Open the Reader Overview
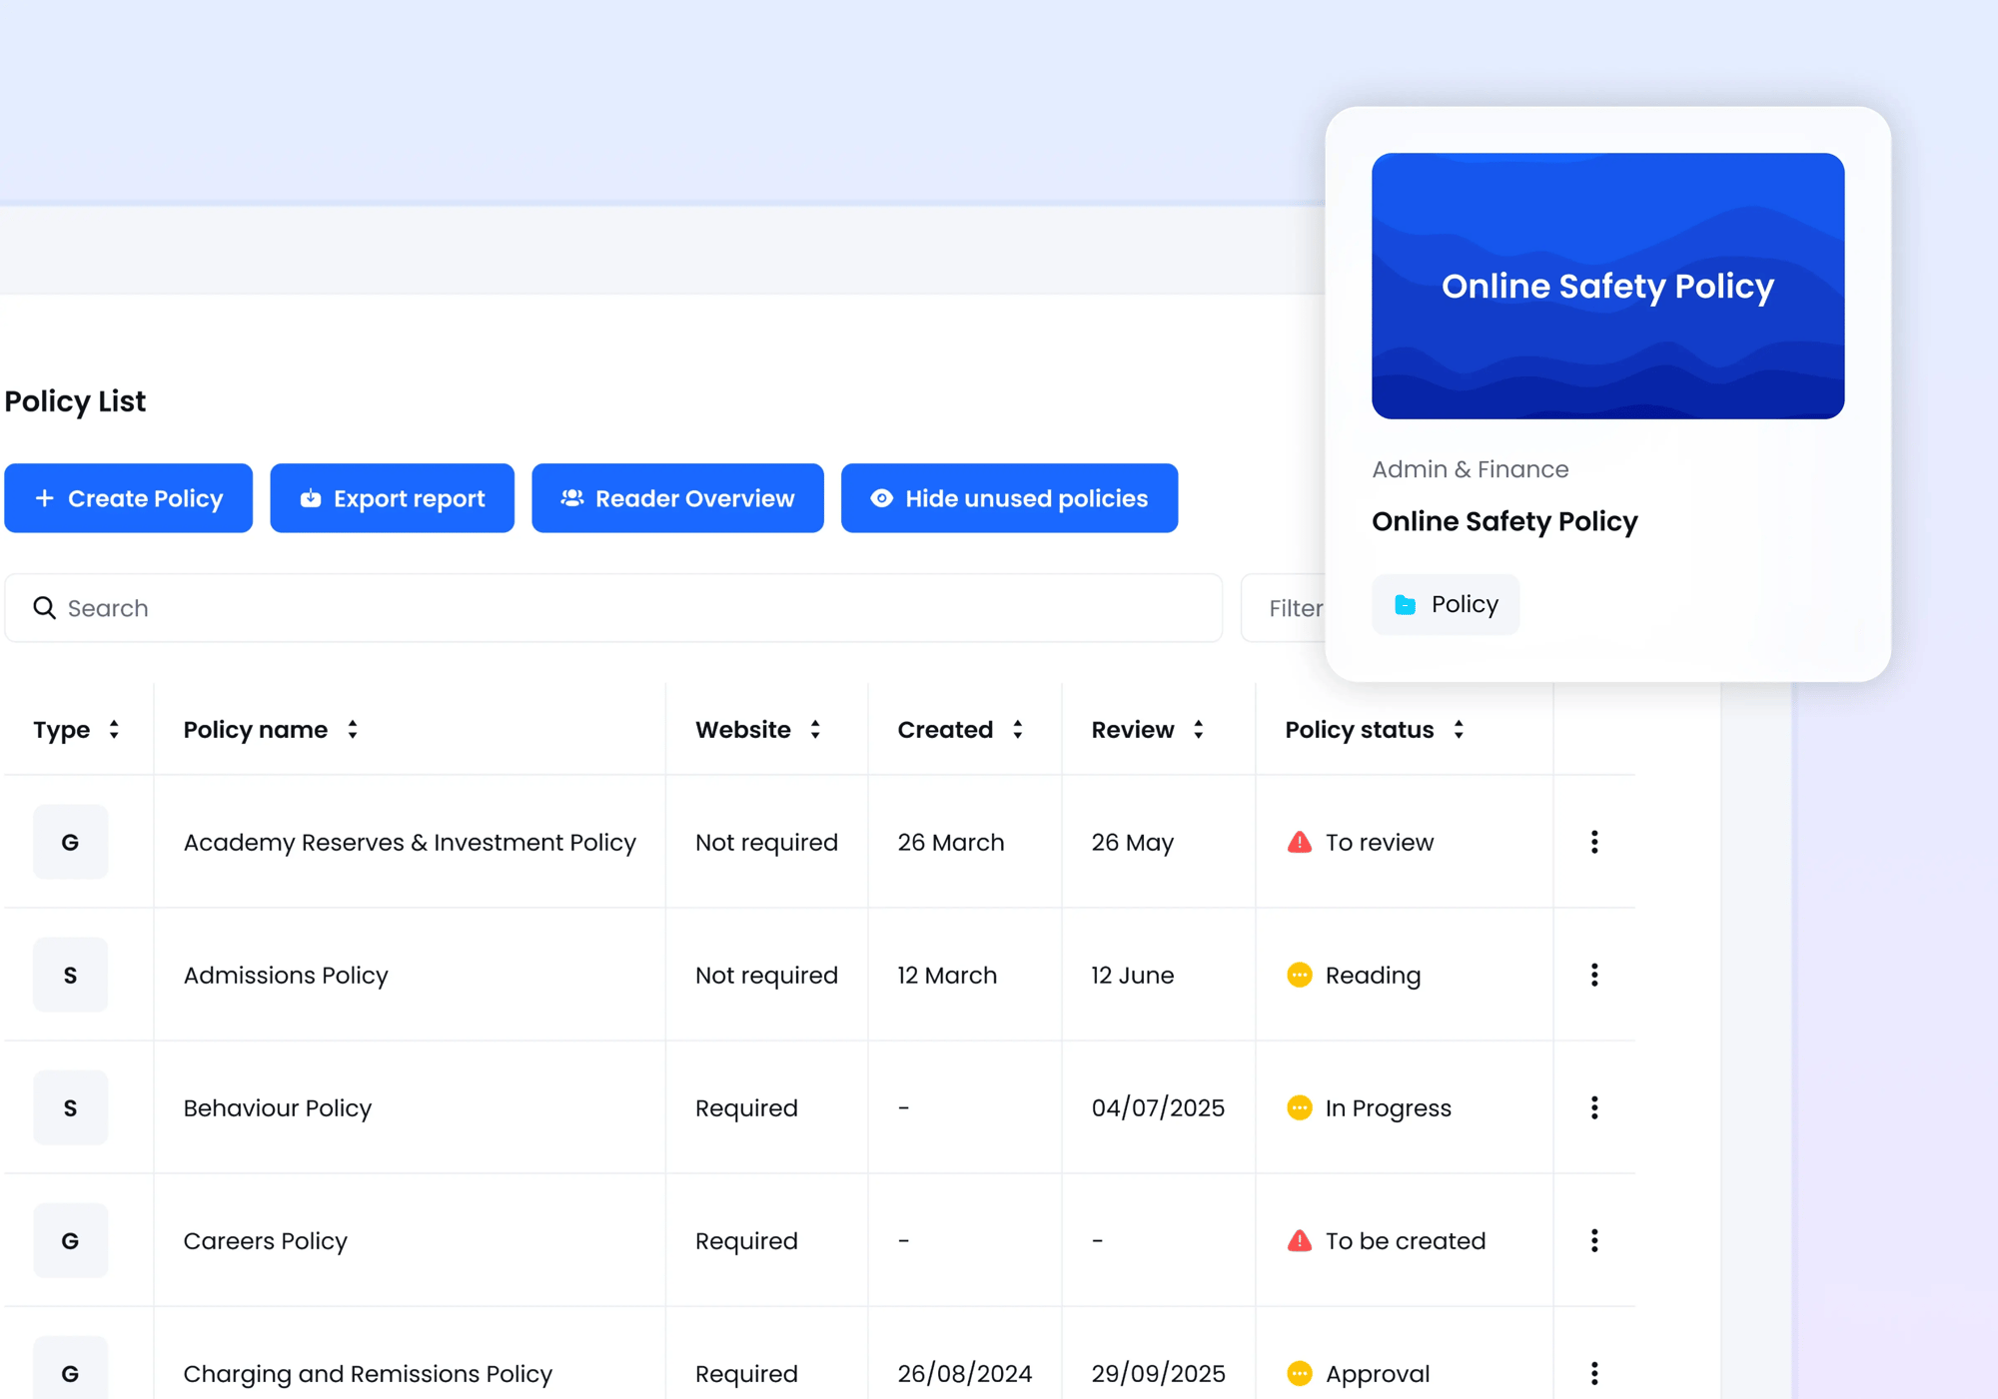 [677, 498]
